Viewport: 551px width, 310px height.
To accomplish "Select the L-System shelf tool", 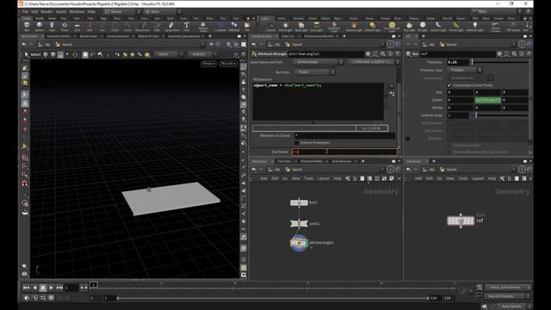I will [220, 26].
